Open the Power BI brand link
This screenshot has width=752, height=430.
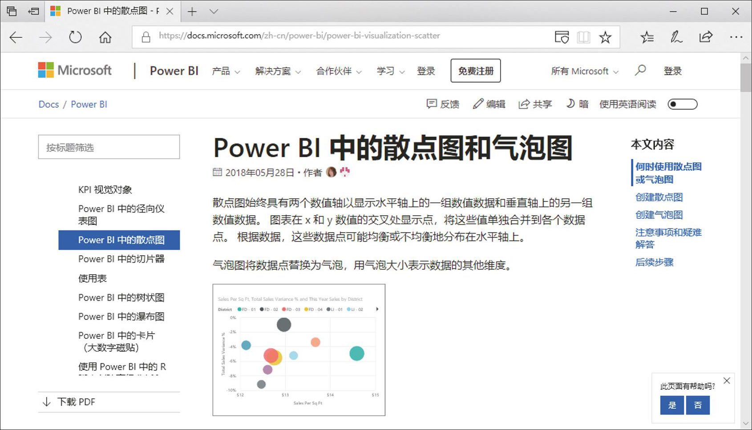(x=174, y=71)
